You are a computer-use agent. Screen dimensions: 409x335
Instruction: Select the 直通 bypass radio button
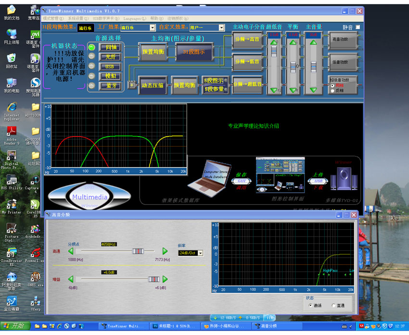click(x=334, y=305)
